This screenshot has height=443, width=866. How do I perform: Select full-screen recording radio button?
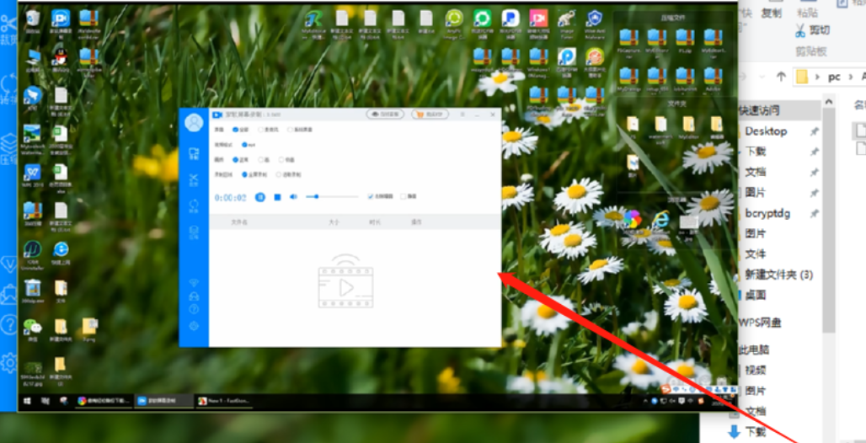coord(244,174)
